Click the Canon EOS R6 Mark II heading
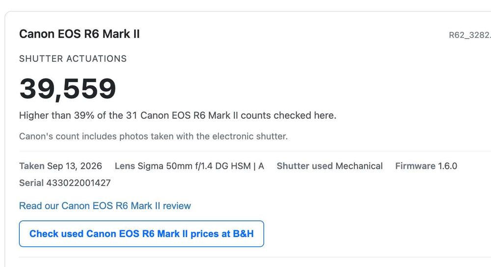 pyautogui.click(x=80, y=34)
